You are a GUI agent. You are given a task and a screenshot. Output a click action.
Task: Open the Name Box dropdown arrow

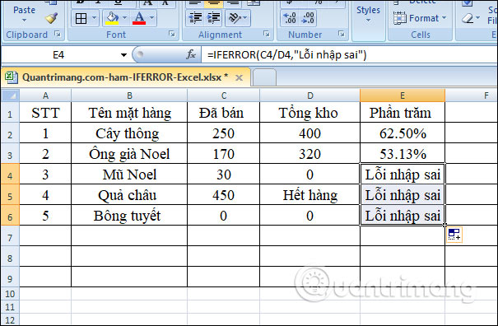coord(123,55)
